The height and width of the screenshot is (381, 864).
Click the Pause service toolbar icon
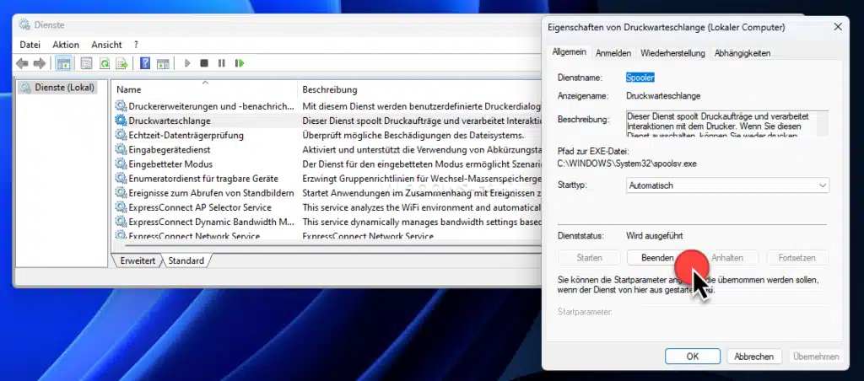[222, 63]
